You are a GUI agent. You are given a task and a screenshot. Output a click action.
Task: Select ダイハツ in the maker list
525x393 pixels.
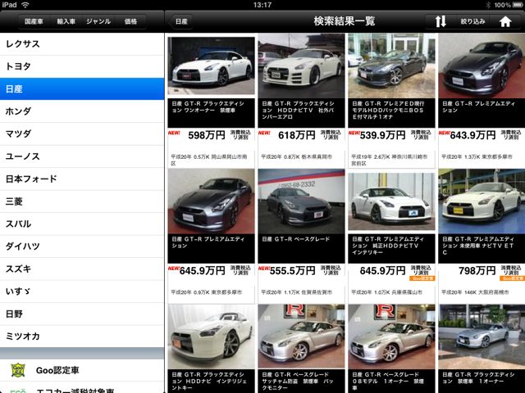[82, 246]
